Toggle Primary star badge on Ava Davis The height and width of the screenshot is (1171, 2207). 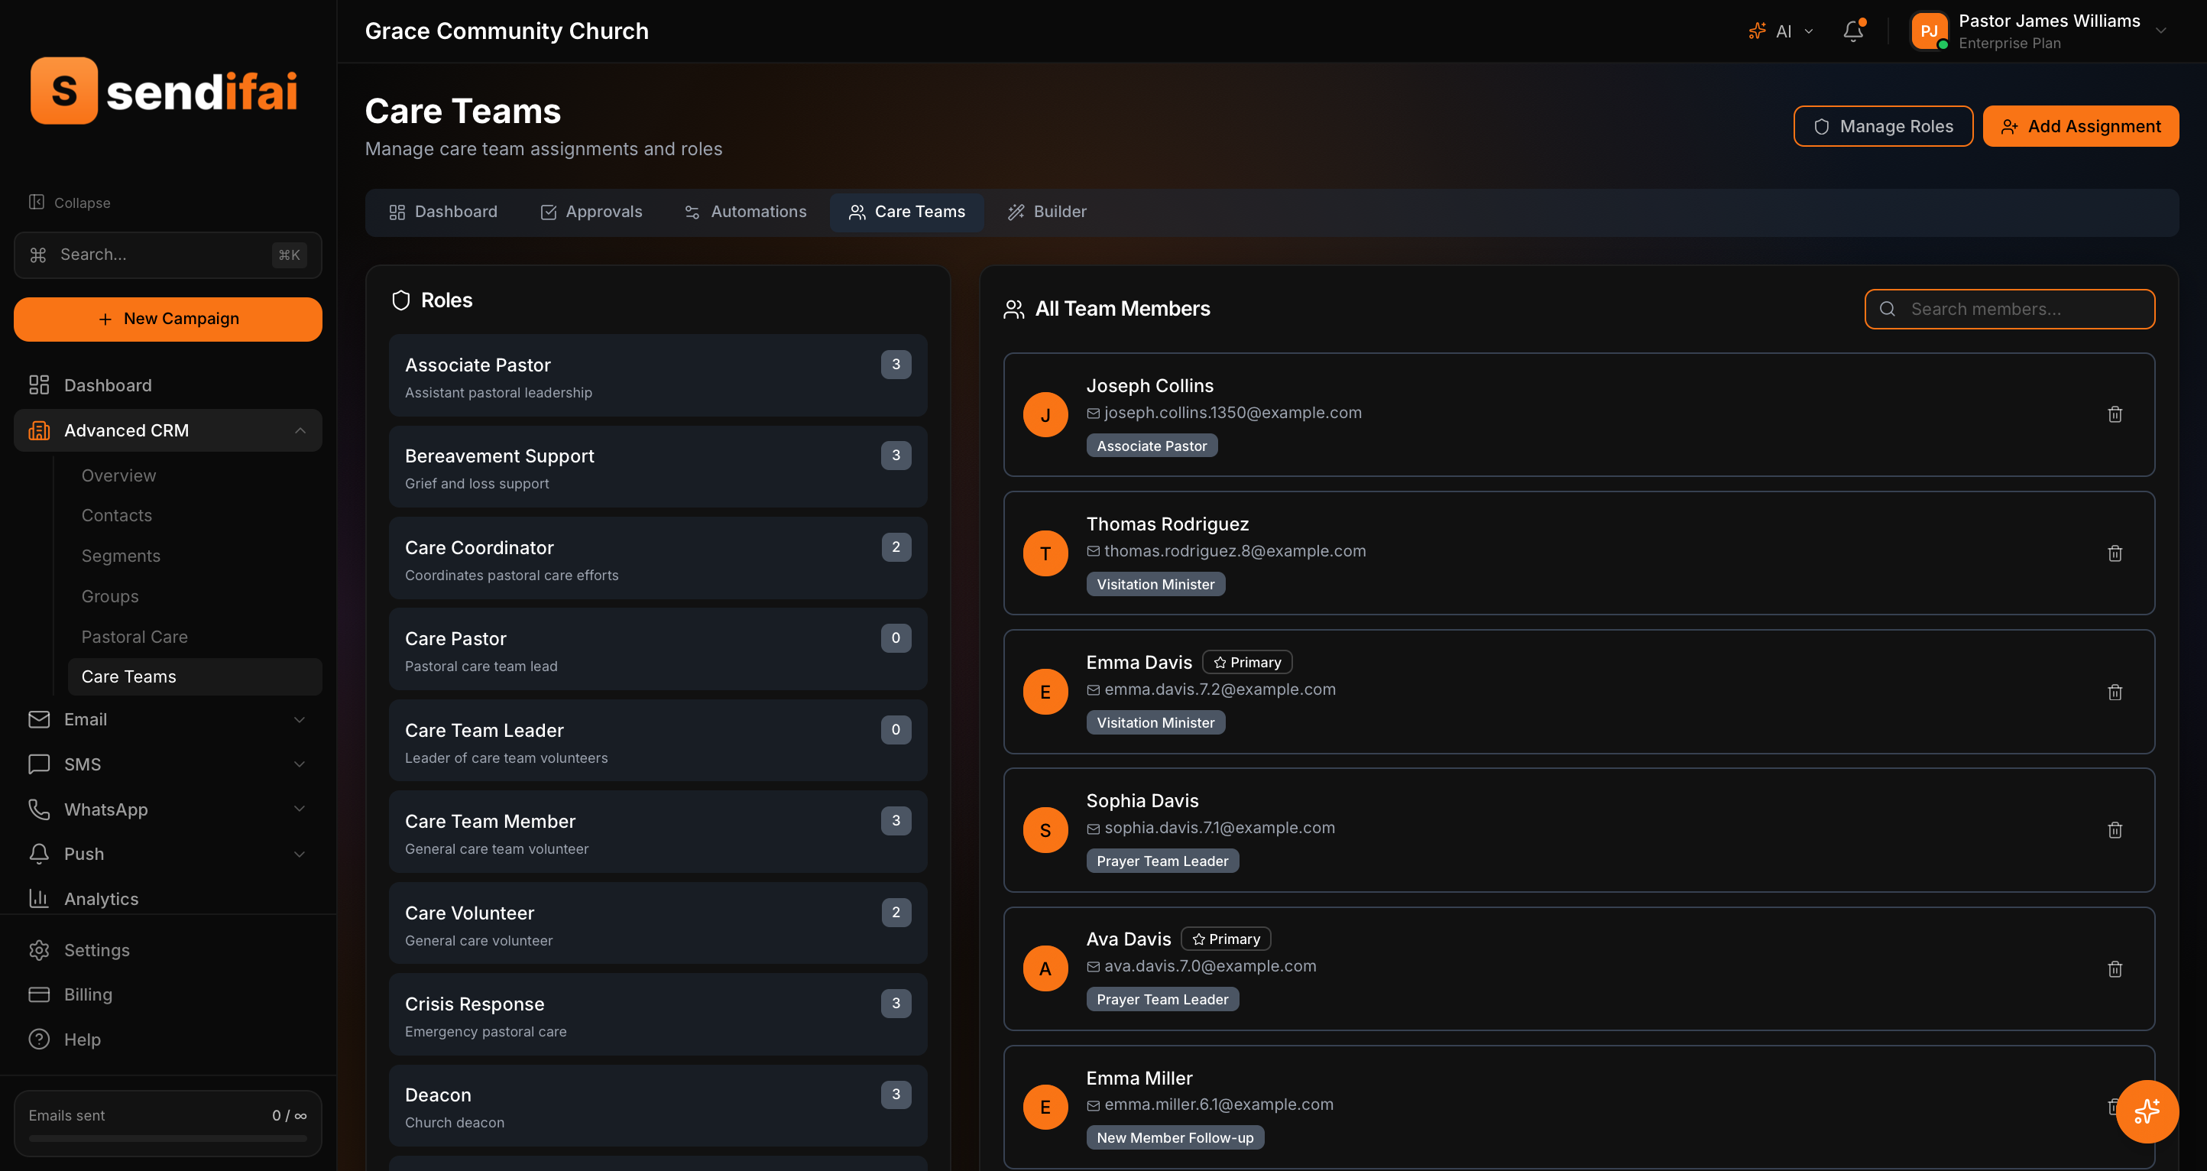tap(1225, 939)
